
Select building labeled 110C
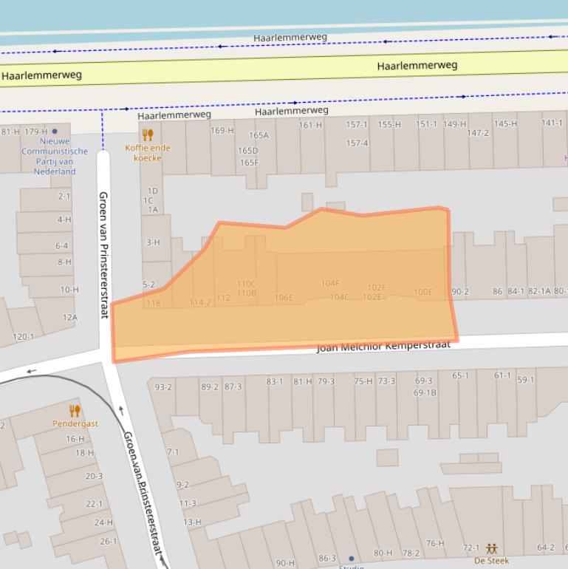tap(246, 284)
